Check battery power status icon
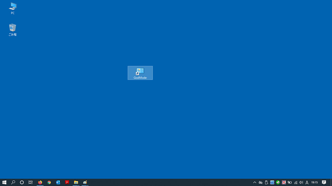Viewport: 332px width, 186px height. point(290,182)
